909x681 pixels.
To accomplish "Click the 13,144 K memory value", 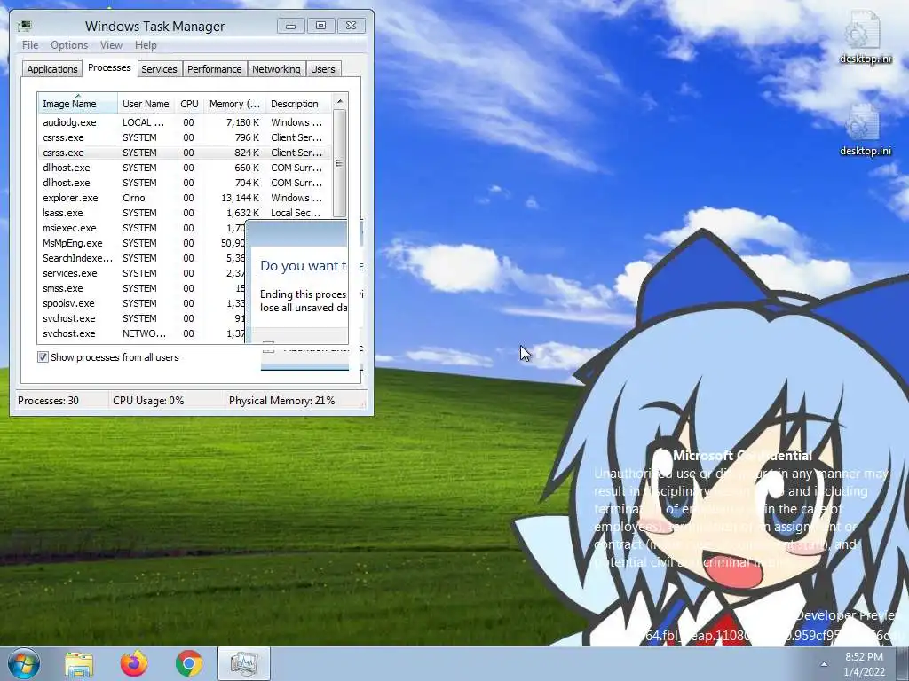I will pyautogui.click(x=240, y=198).
